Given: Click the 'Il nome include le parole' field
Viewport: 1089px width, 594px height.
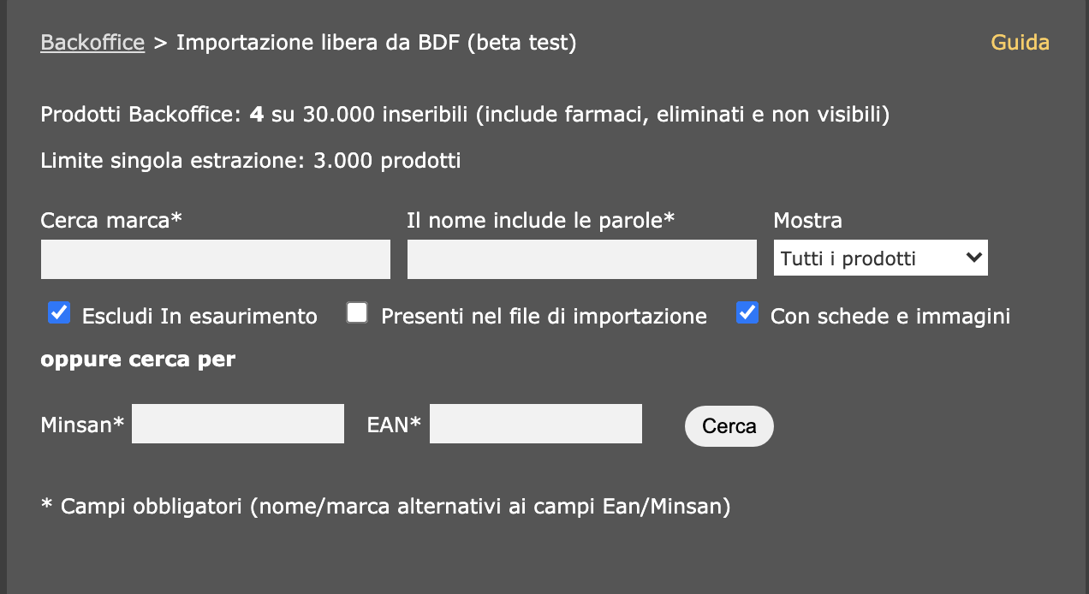Looking at the screenshot, I should click(x=582, y=259).
